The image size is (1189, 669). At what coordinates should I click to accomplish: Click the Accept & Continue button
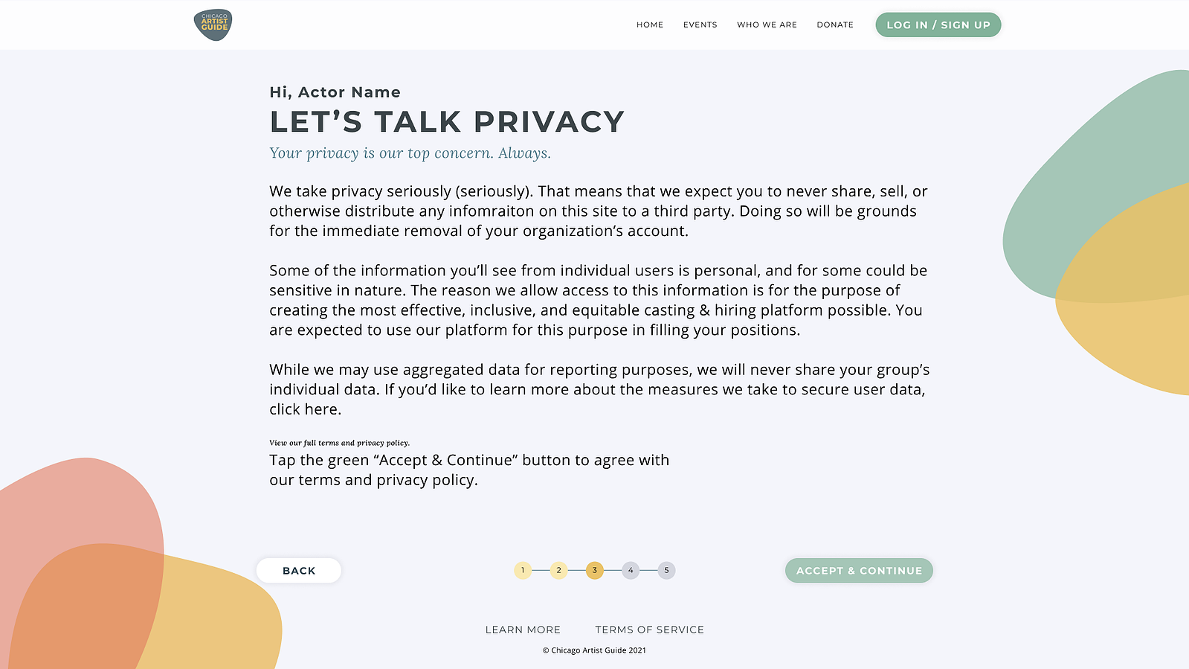859,571
